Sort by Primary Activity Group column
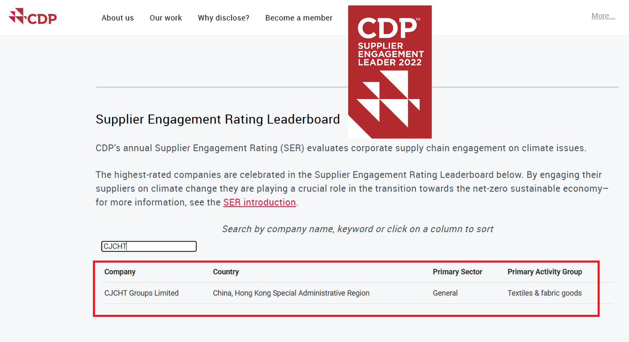Screen dimensions: 629x342 click(545, 272)
